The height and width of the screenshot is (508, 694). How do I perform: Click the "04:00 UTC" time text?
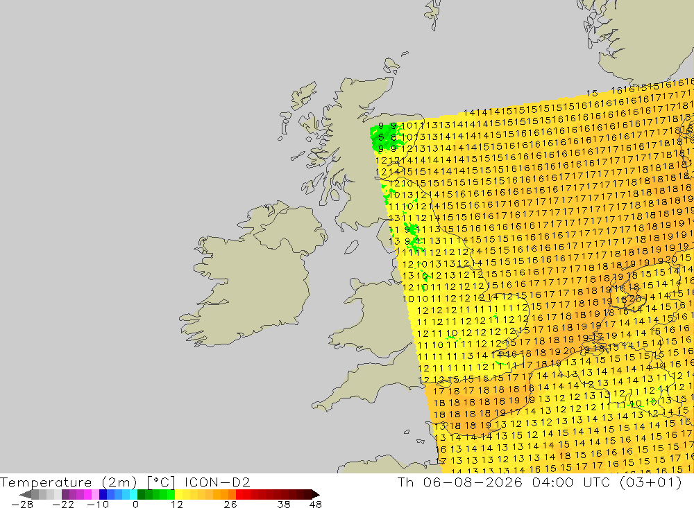click(x=570, y=482)
